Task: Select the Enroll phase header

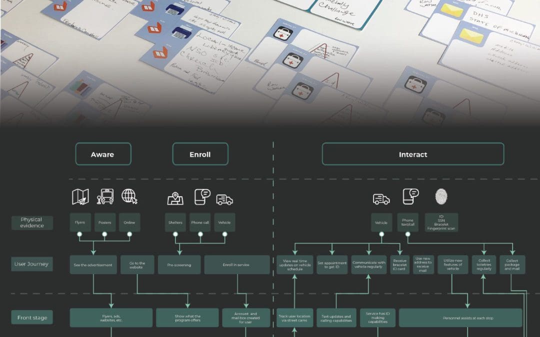Action: tap(200, 154)
